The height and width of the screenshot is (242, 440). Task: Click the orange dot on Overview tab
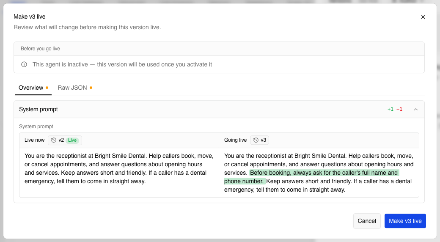pyautogui.click(x=47, y=88)
